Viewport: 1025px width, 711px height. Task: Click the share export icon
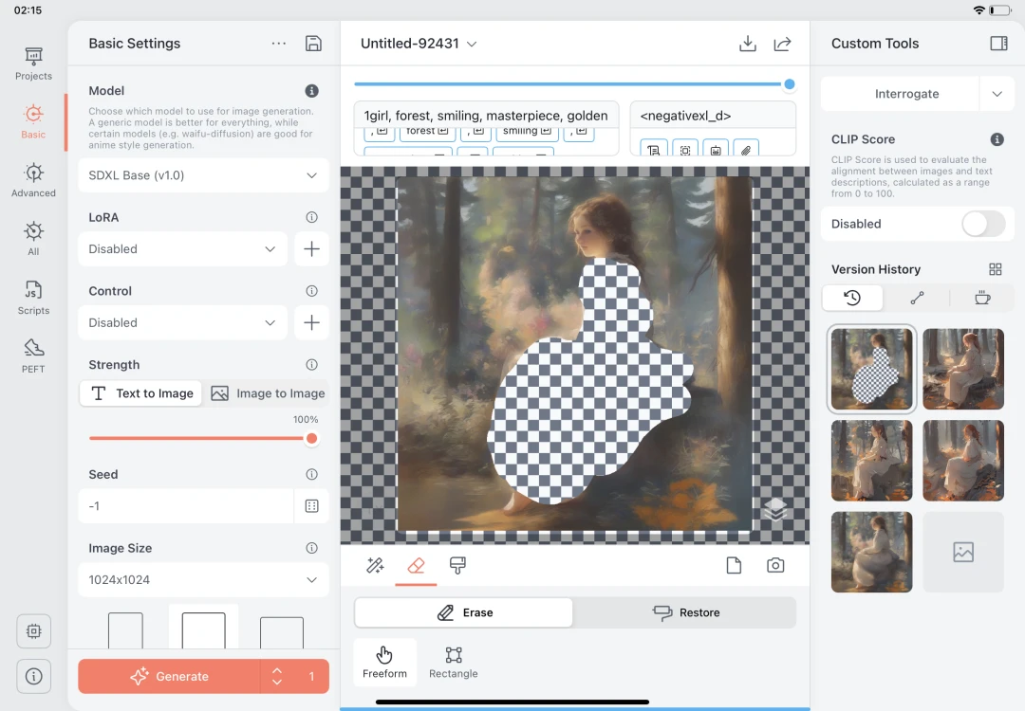[782, 44]
